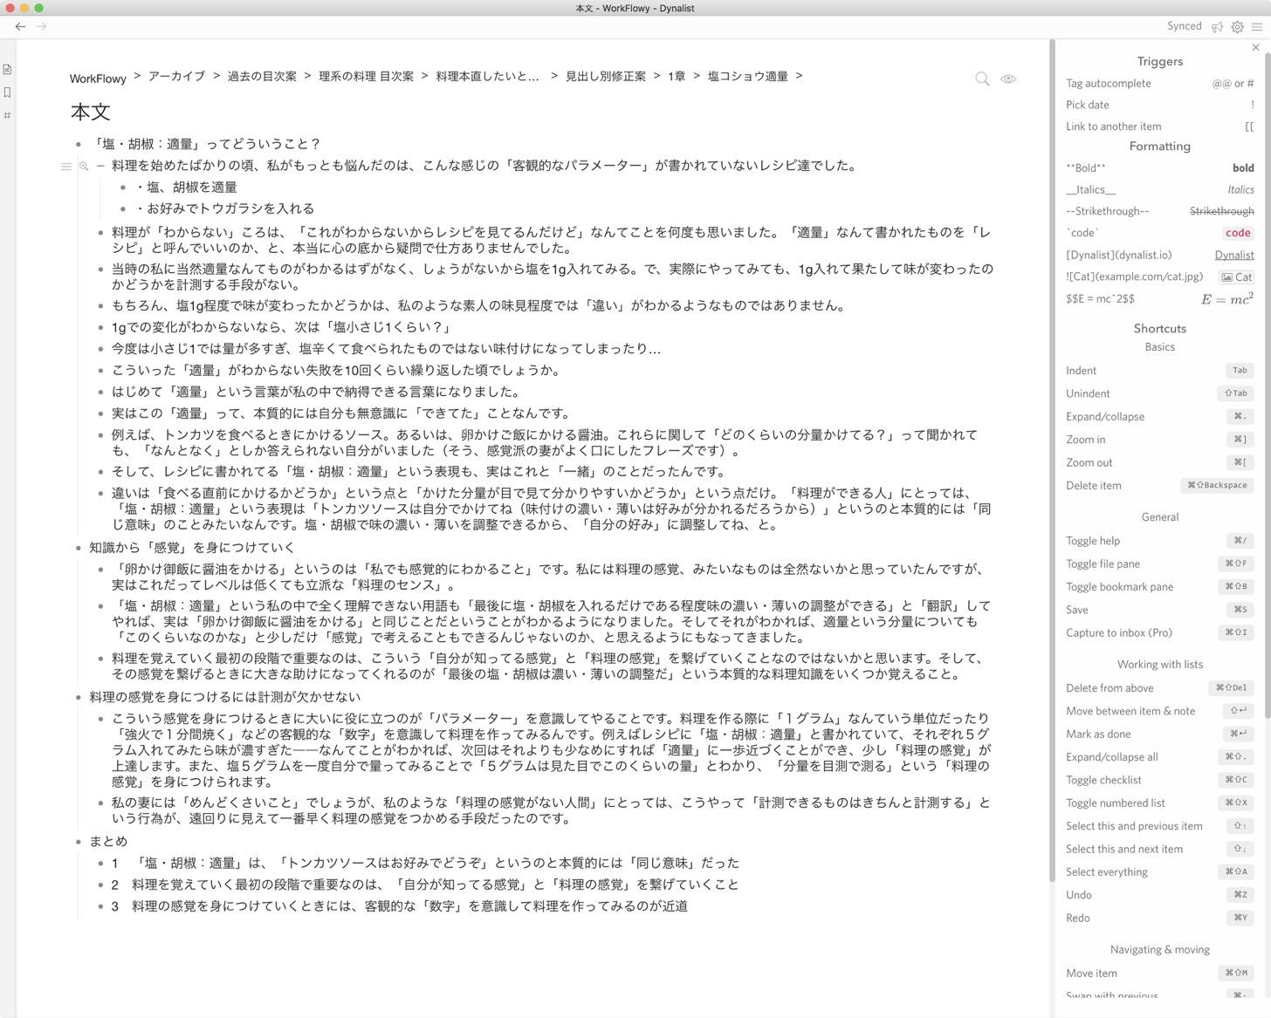
Task: Open announcements via the megaphone icon
Action: pyautogui.click(x=1217, y=27)
